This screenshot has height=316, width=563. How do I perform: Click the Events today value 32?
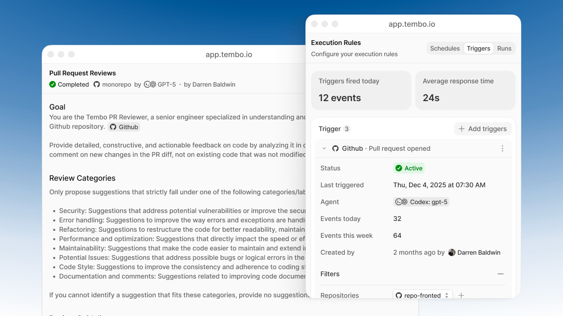(397, 219)
